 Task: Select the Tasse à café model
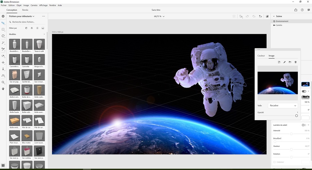point(39,45)
